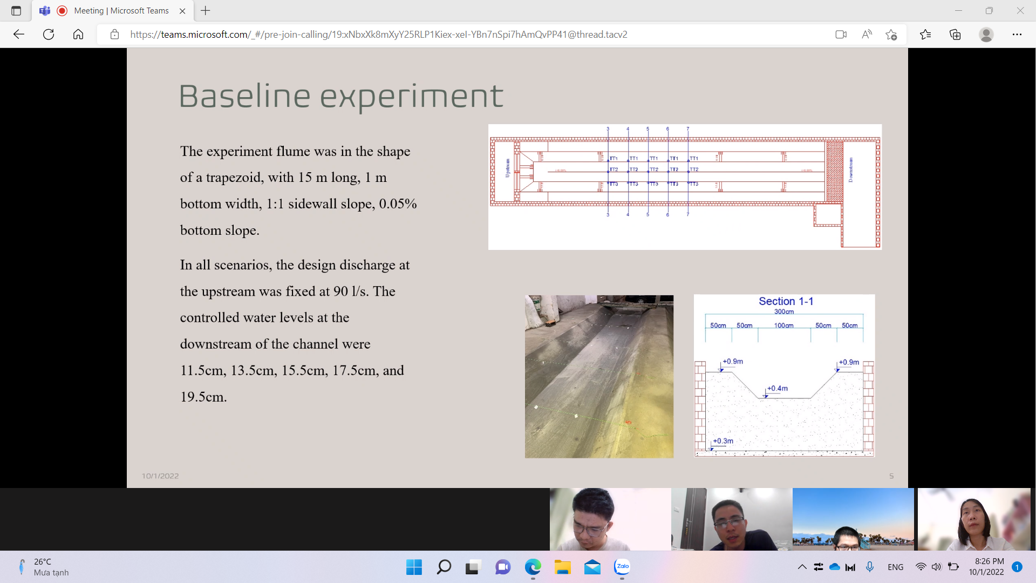The width and height of the screenshot is (1036, 583).
Task: Open the system volume control
Action: tap(936, 567)
